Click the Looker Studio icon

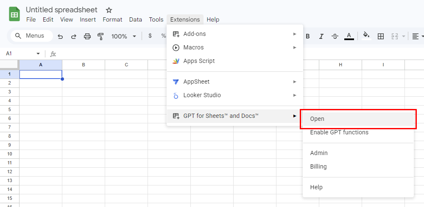click(x=176, y=95)
